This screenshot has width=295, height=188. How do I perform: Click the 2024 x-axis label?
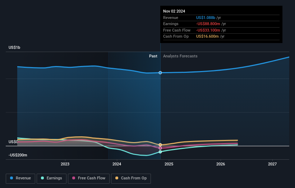click(117, 164)
